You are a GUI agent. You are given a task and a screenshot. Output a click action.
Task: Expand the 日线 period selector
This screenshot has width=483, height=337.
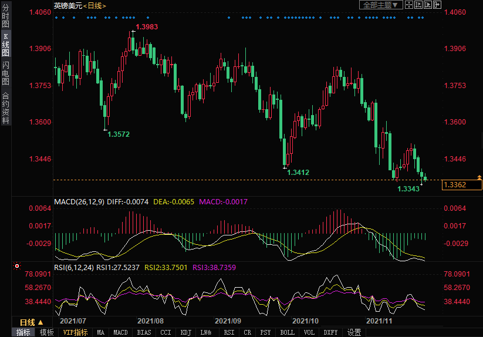click(32, 322)
